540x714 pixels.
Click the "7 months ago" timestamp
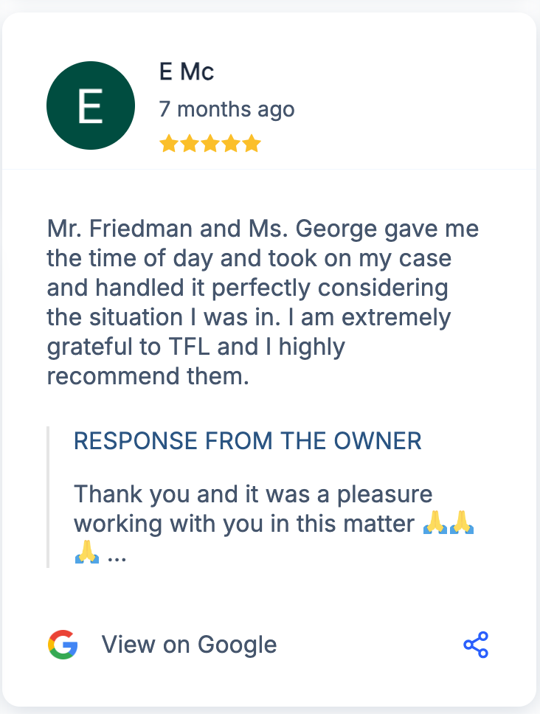(x=226, y=110)
